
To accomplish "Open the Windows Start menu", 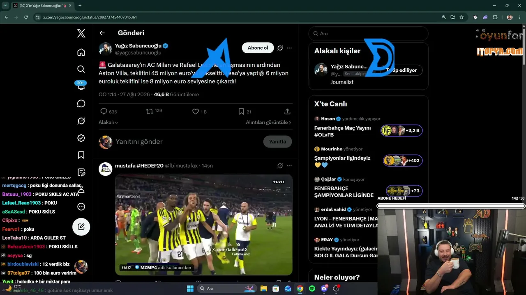I will pyautogui.click(x=190, y=288).
